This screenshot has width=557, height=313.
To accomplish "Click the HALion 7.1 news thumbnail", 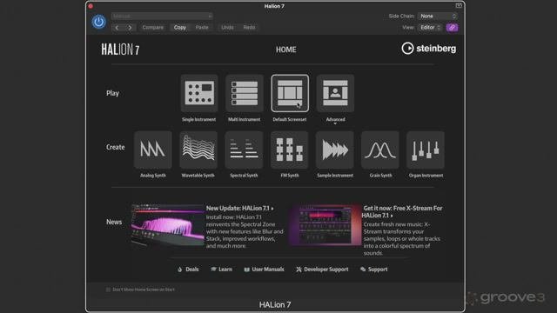I will 168,224.
